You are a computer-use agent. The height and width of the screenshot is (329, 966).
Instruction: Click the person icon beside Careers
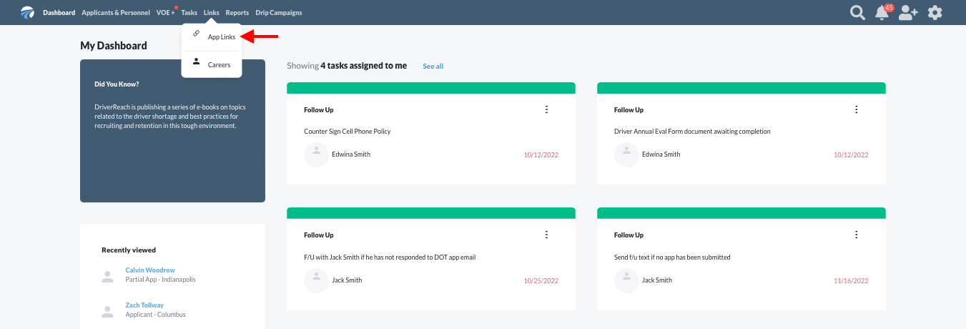coord(197,62)
